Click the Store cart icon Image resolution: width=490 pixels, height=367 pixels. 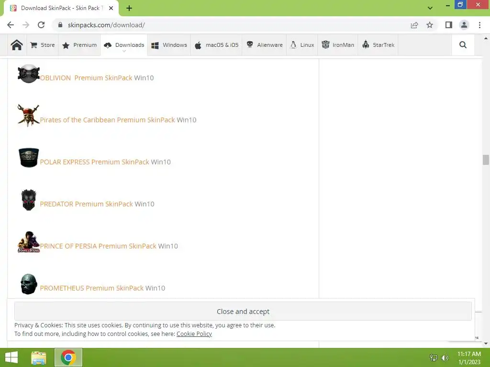coord(34,45)
